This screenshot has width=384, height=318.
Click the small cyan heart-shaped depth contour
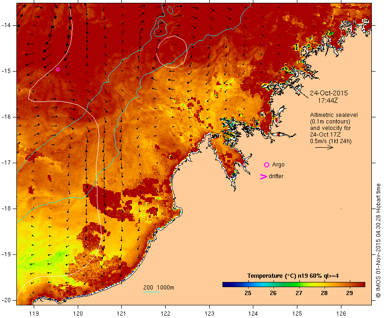click(x=161, y=29)
